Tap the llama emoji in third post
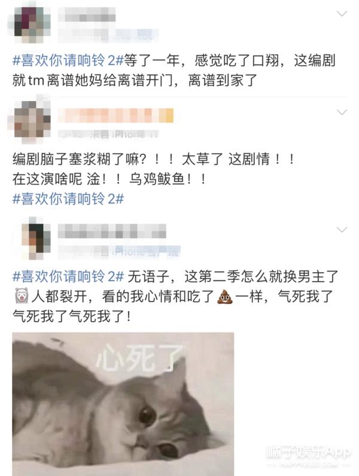The height and width of the screenshot is (476, 359). 22,295
